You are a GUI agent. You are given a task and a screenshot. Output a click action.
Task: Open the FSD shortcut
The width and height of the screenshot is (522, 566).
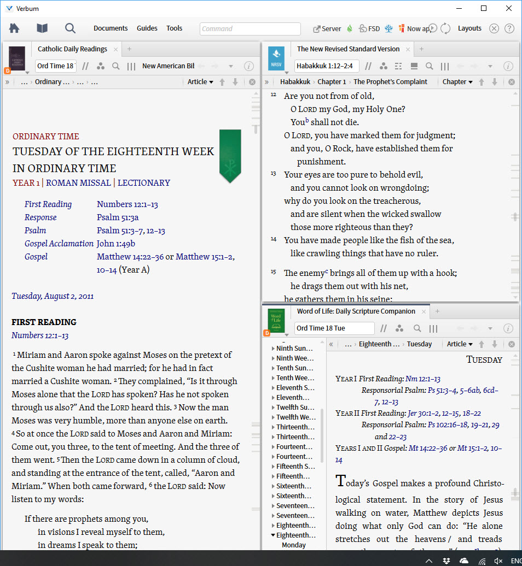point(369,28)
